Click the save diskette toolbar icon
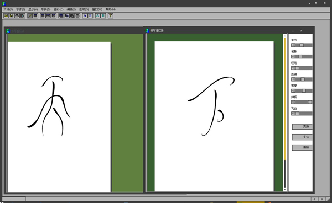Screen dimensions: 332x203 click(12, 15)
